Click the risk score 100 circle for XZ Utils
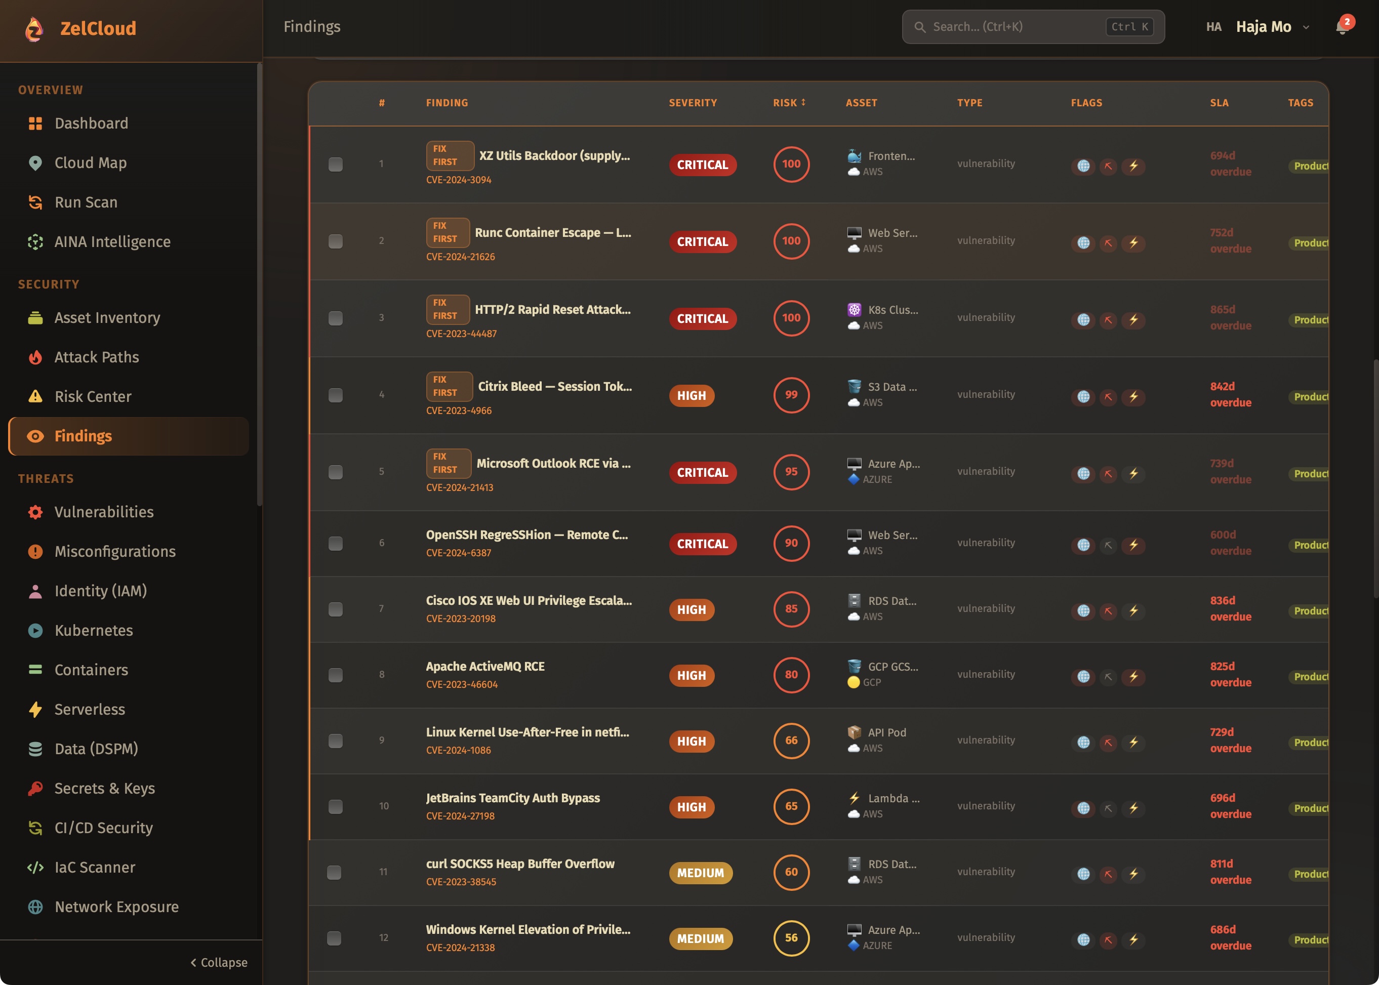Image resolution: width=1379 pixels, height=985 pixels. pyautogui.click(x=791, y=164)
